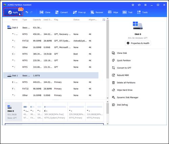Screen dimensions: 169x144
Task: Choose Convert to GPT
Action: point(121,68)
